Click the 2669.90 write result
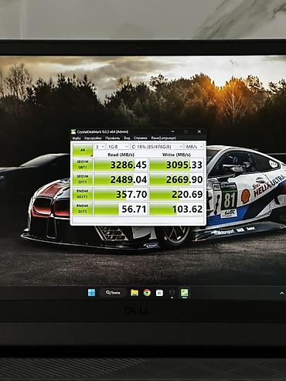This screenshot has width=286, height=381. [177, 179]
